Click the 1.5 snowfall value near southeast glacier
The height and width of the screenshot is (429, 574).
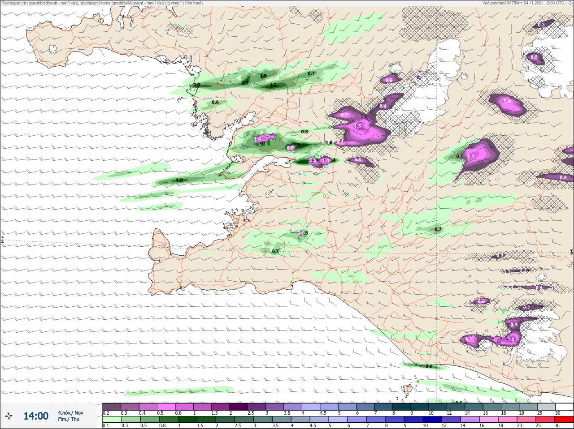tap(511, 340)
